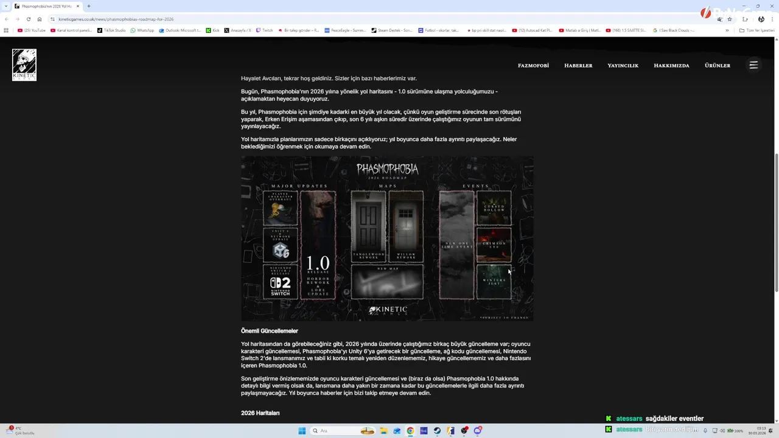This screenshot has height=438, width=779.
Task: Expand the tab search dropdown
Action: click(6, 6)
